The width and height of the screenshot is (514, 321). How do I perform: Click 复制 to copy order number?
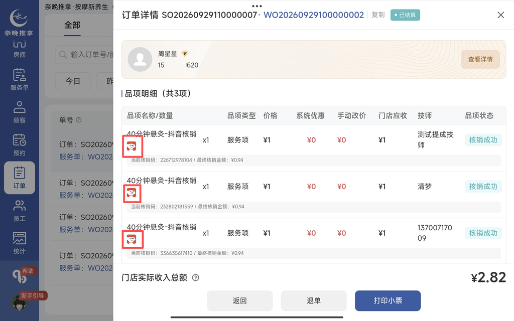click(378, 15)
